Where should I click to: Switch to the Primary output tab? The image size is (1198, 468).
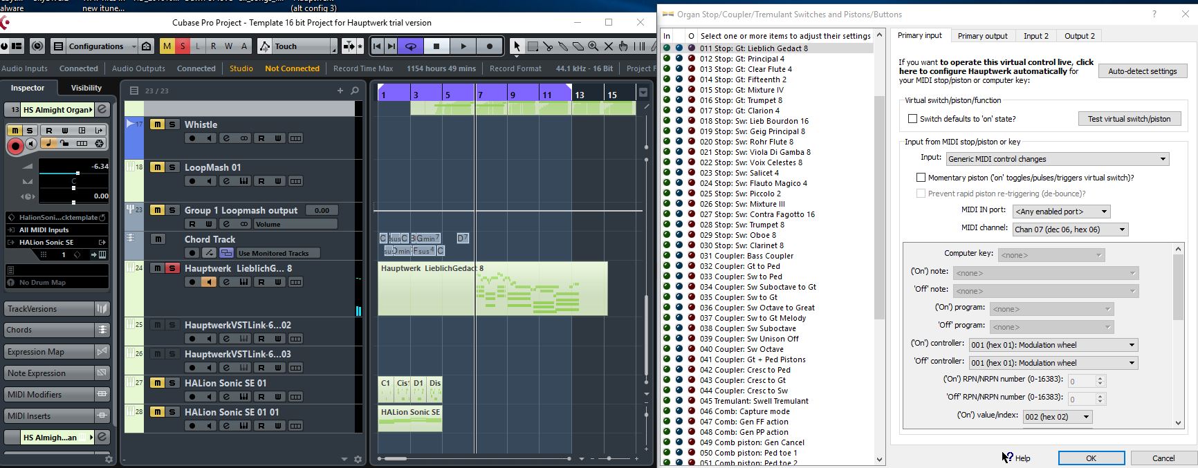pyautogui.click(x=982, y=36)
